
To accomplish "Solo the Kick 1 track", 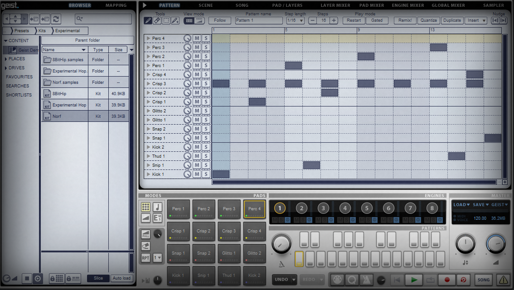I will [x=206, y=174].
